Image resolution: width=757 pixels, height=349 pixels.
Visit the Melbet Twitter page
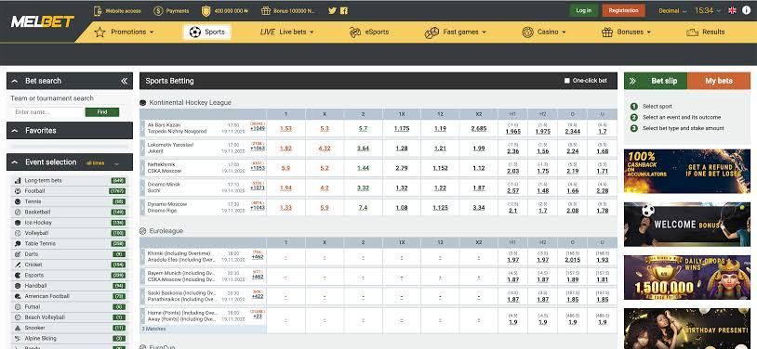[332, 10]
